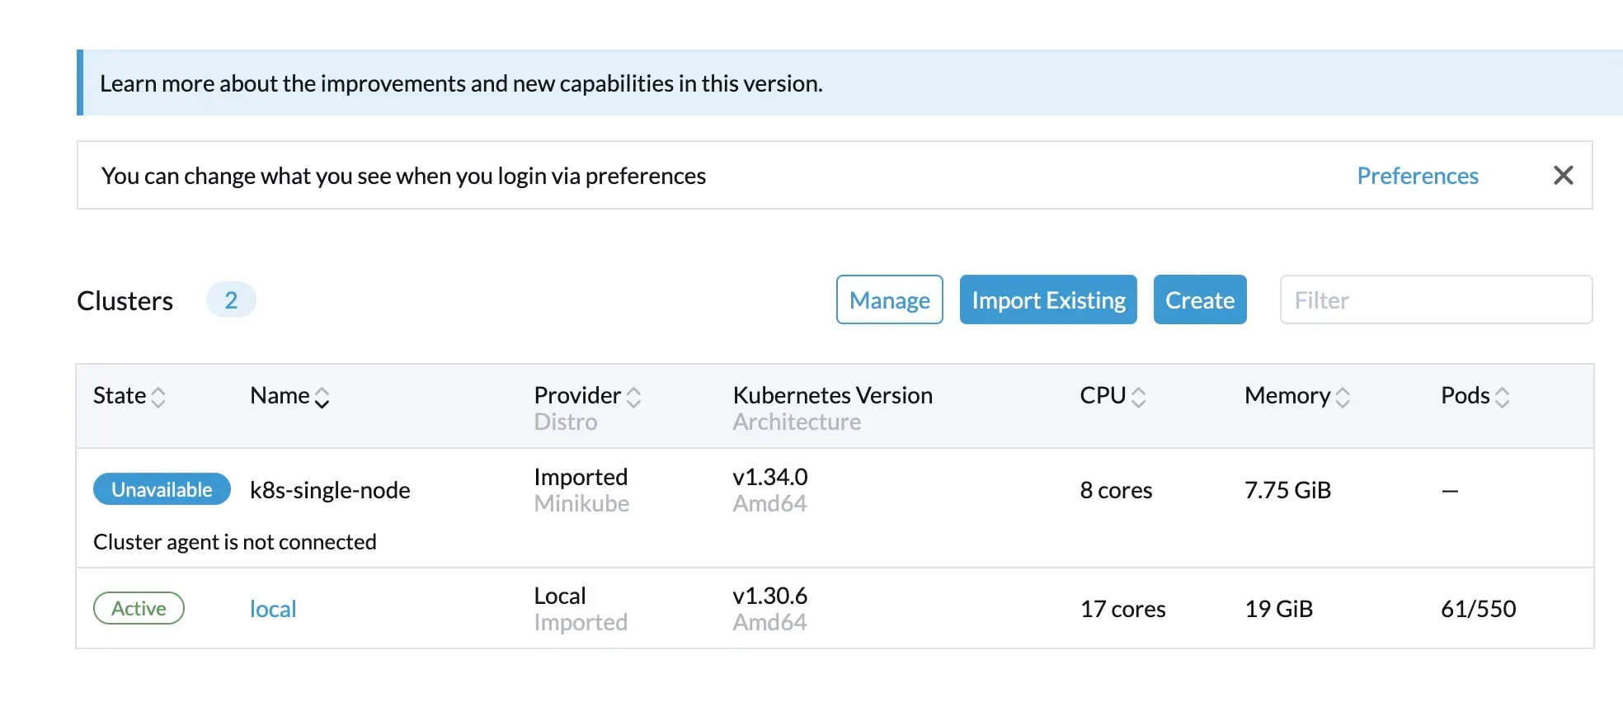Click the Clusters count badge
1623x726 pixels.
tap(231, 300)
